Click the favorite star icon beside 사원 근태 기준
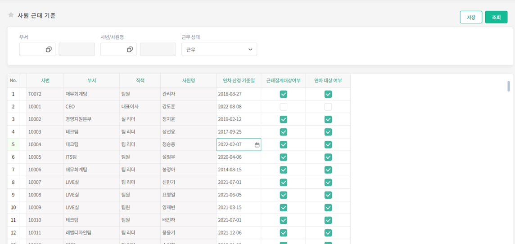The width and height of the screenshot is (515, 244). [x=11, y=15]
